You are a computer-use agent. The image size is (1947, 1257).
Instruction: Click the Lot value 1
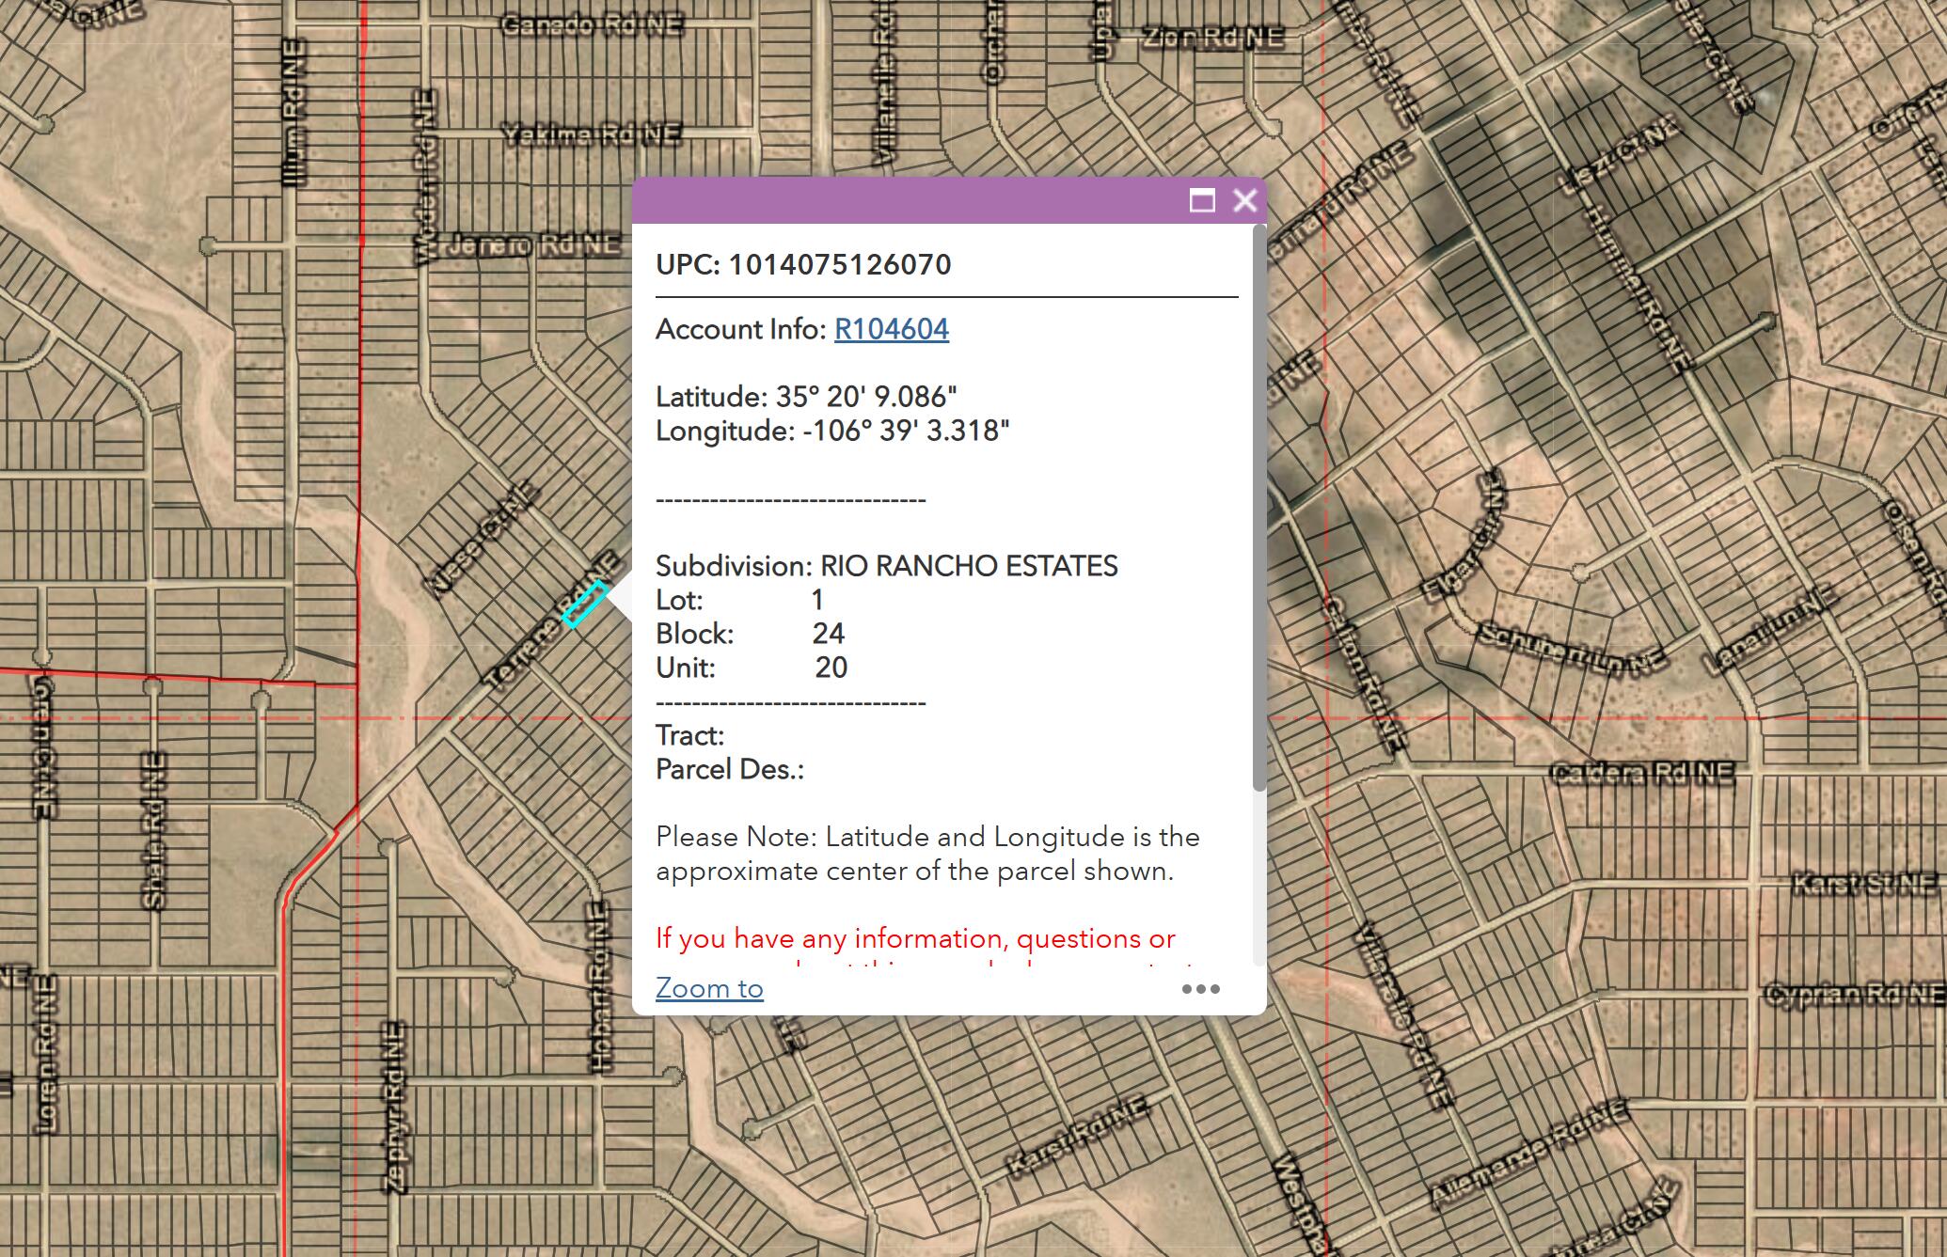817,600
